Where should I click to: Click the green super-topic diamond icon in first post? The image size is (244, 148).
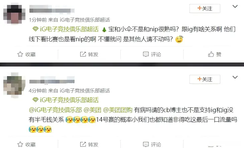[35, 29]
